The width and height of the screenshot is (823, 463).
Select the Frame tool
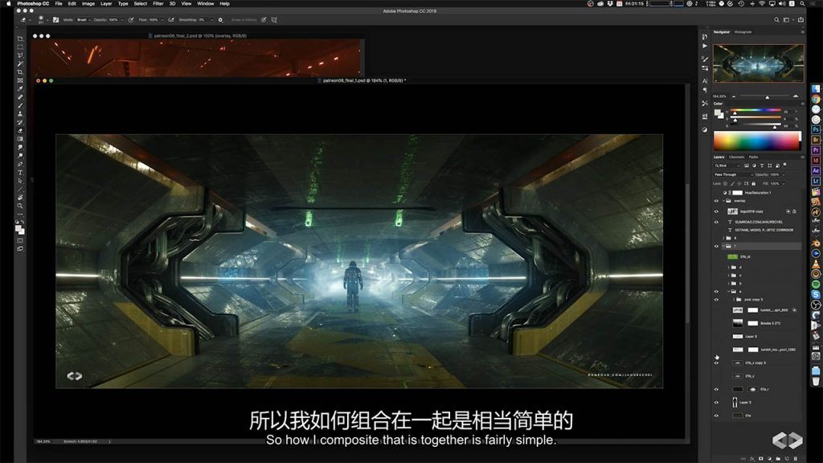tap(20, 81)
